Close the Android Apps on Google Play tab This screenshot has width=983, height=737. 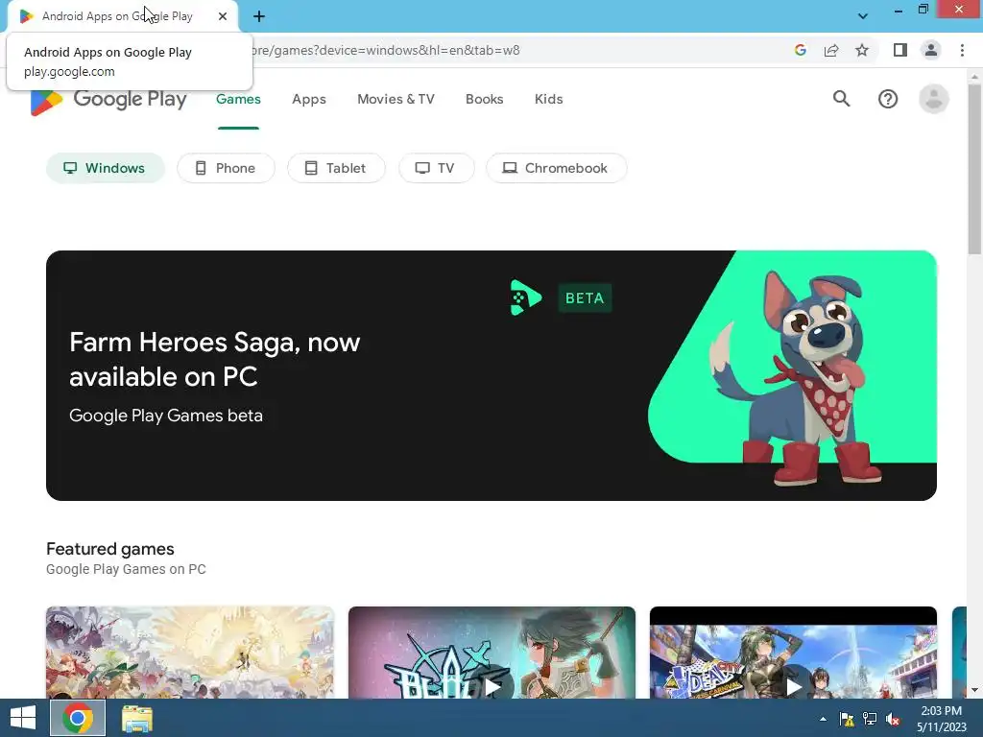click(x=223, y=16)
